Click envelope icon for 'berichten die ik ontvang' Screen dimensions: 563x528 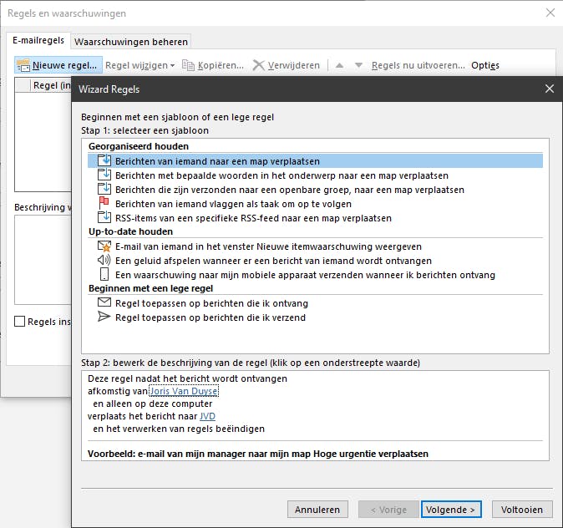(104, 302)
